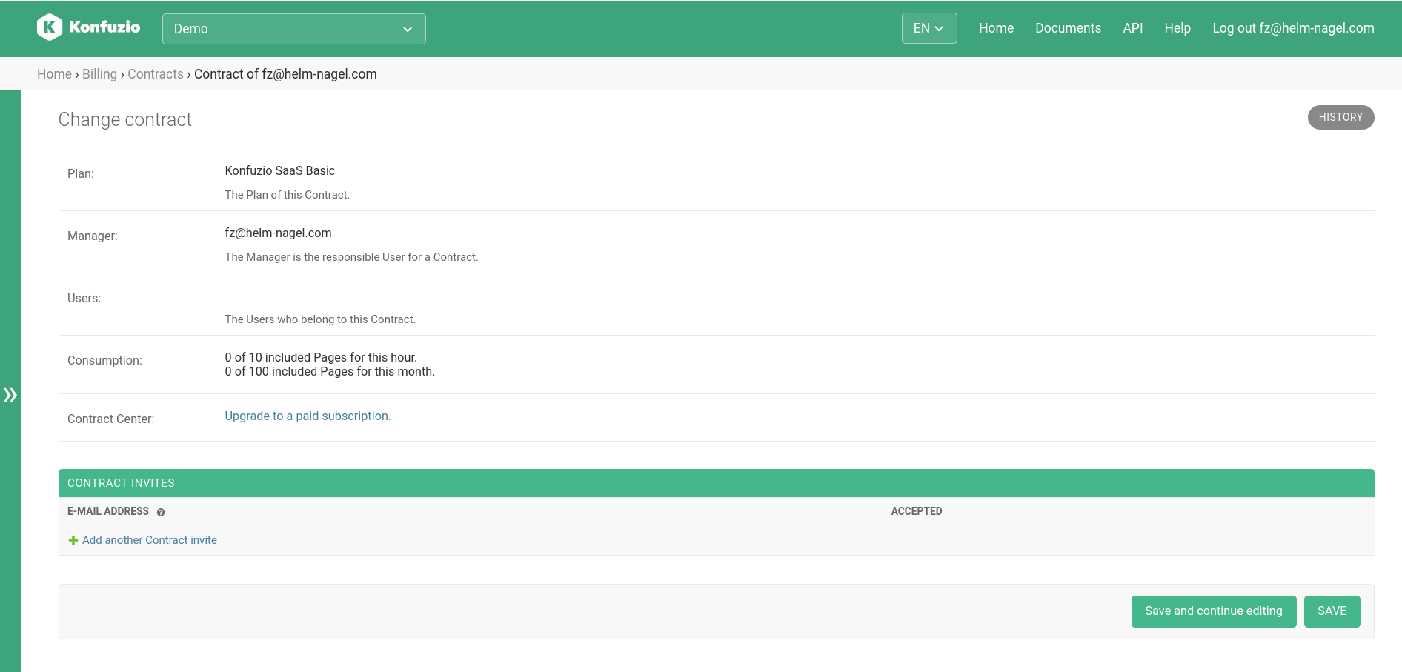Click the ACCEPTED column header
The image size is (1402, 672).
click(x=916, y=511)
